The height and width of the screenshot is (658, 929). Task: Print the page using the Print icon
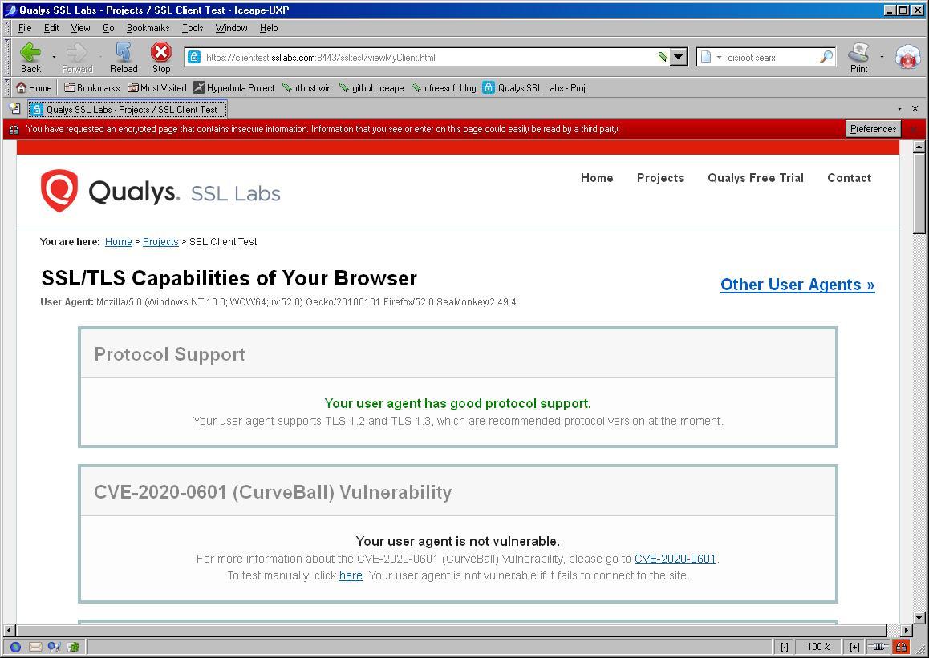click(858, 58)
